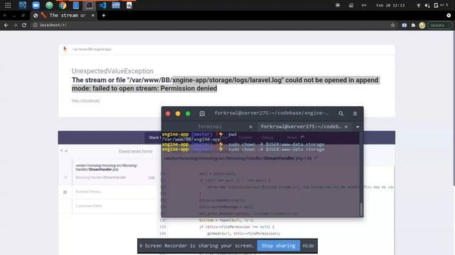Screen dimensions: 455x255
Task: Click UnexpectedValueException heading text
Action: point(112,71)
